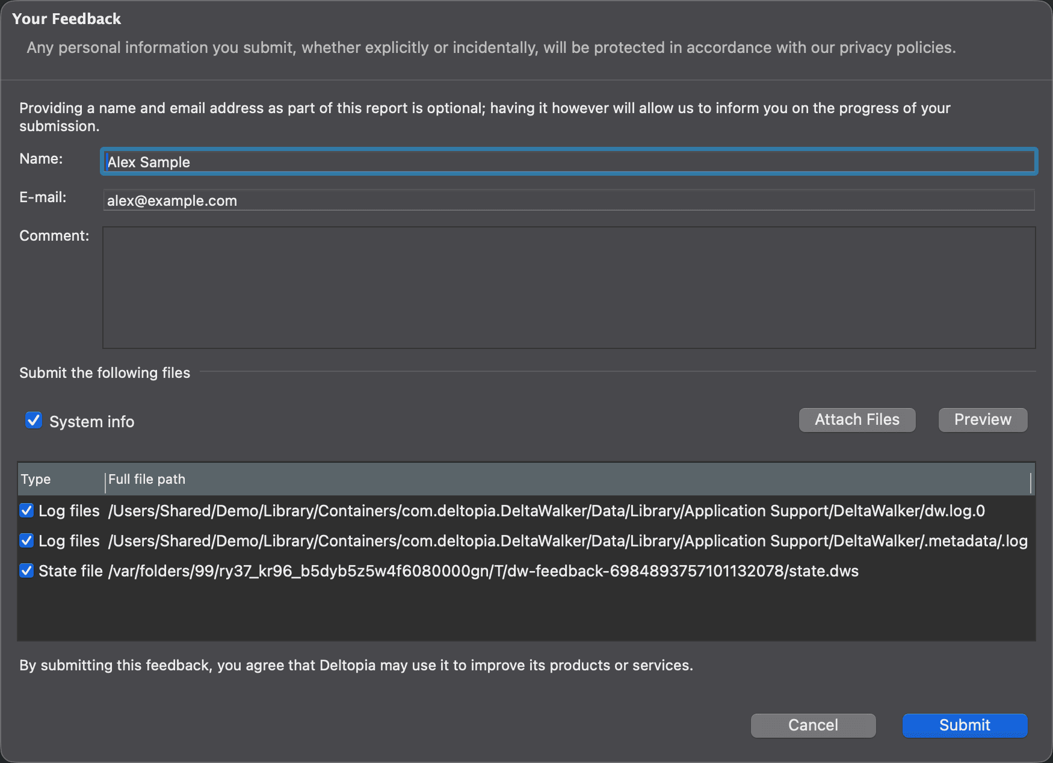The height and width of the screenshot is (763, 1053).
Task: Uncheck the .metadata/.log log file checkbox
Action: point(26,541)
